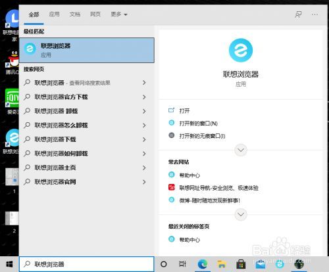
Task: Click the 联想浏览器 desktop shortcut
Action: tap(12, 141)
